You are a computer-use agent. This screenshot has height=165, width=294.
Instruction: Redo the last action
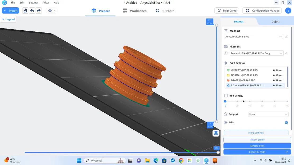pyautogui.click(x=39, y=11)
